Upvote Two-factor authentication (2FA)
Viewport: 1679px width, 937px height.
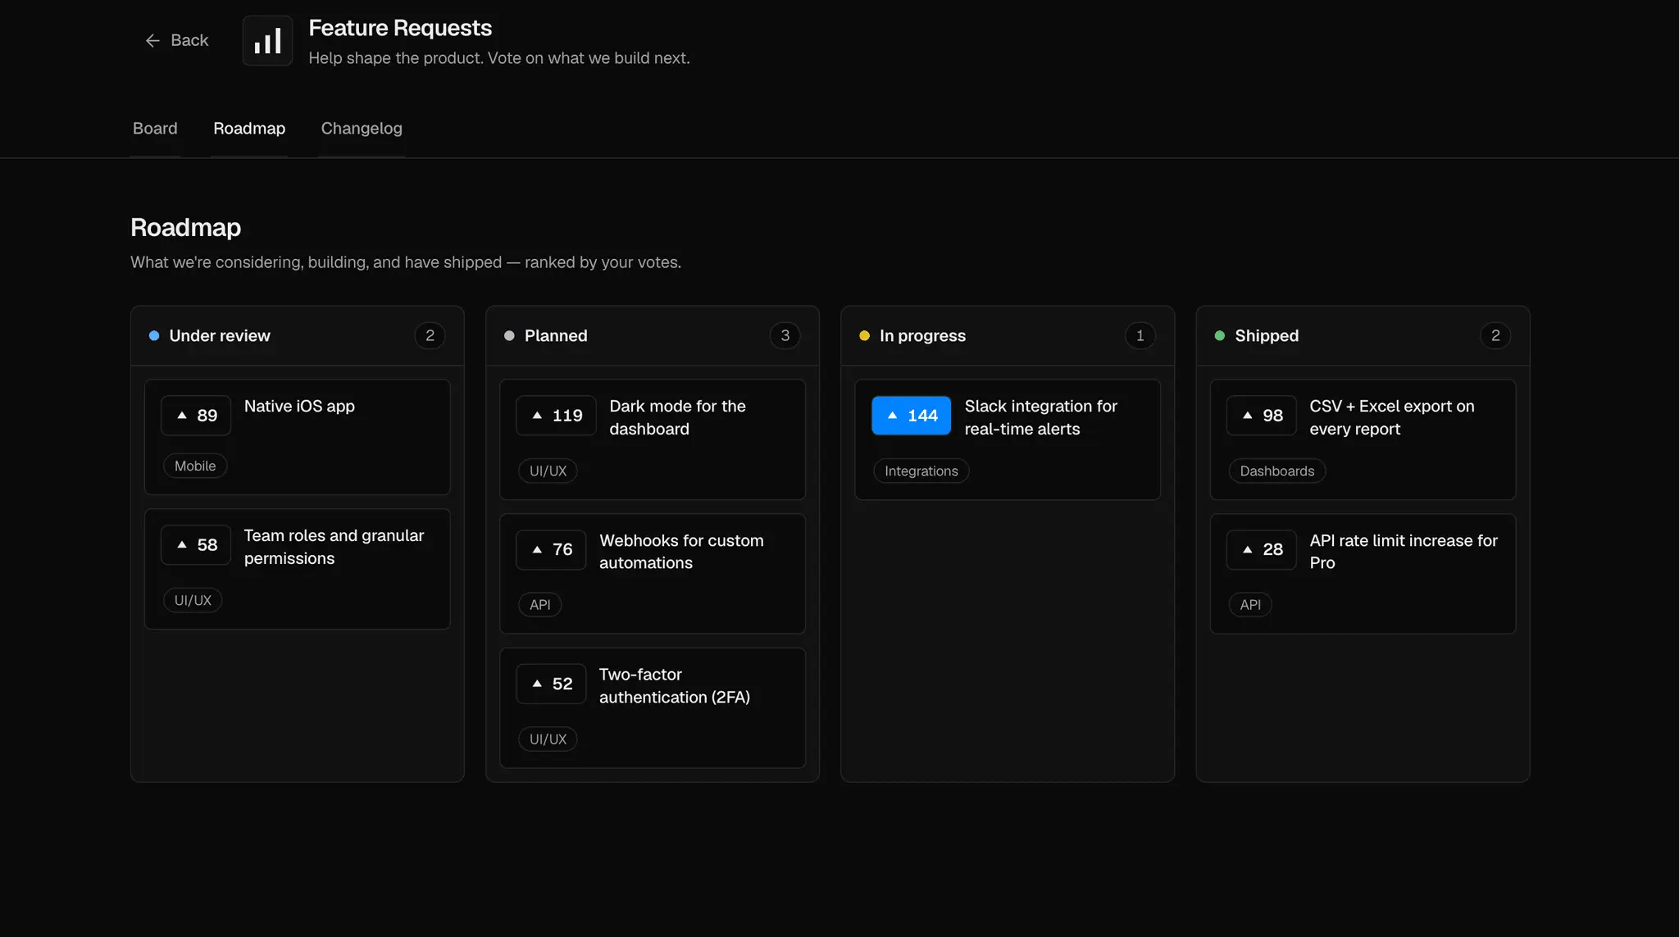pyautogui.click(x=551, y=684)
